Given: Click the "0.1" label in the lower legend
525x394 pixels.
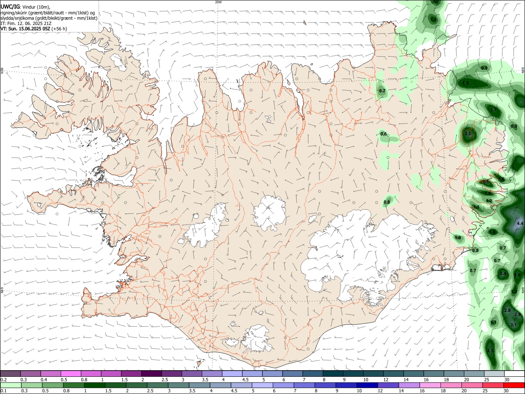Looking at the screenshot, I should [3, 391].
